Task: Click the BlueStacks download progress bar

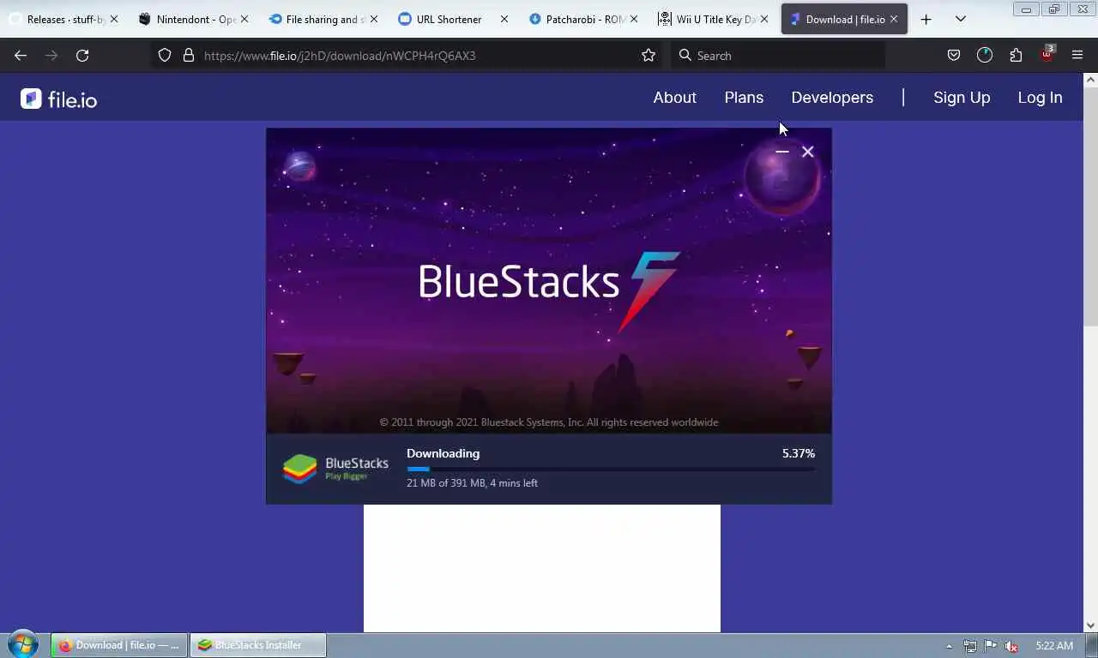Action: click(x=611, y=469)
